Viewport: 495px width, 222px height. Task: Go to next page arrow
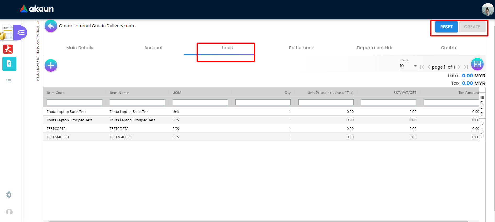(x=459, y=67)
